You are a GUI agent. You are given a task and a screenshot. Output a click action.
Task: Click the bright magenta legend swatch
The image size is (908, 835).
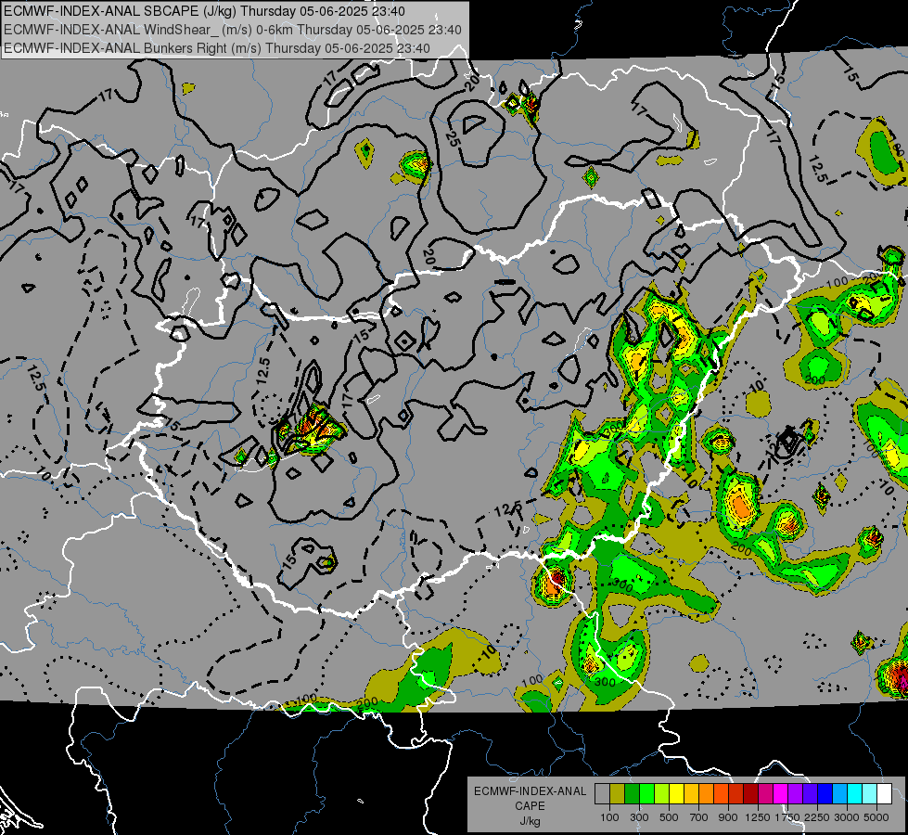780,794
